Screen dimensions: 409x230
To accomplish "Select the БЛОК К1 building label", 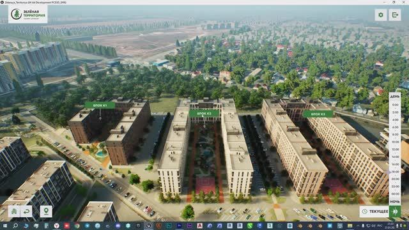I will (x=100, y=105).
